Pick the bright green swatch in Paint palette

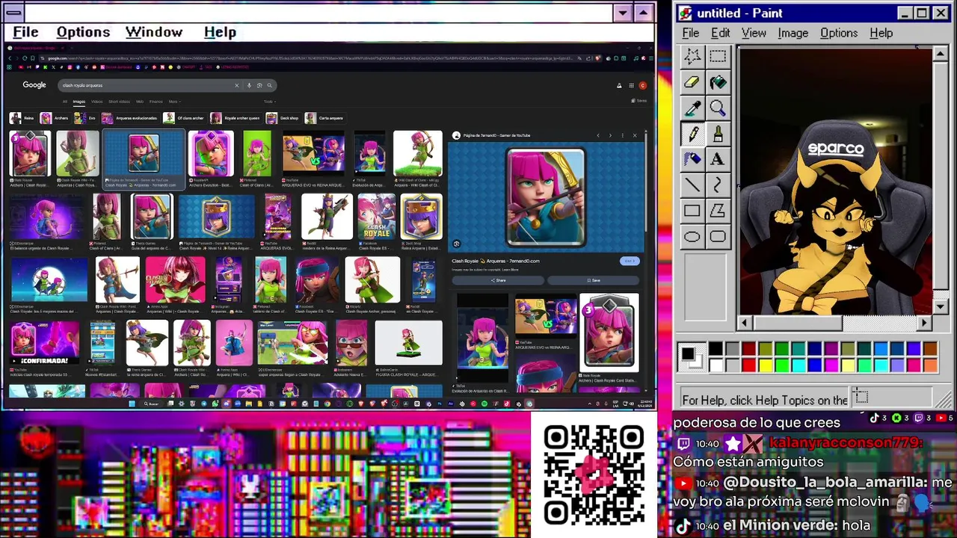pyautogui.click(x=781, y=365)
